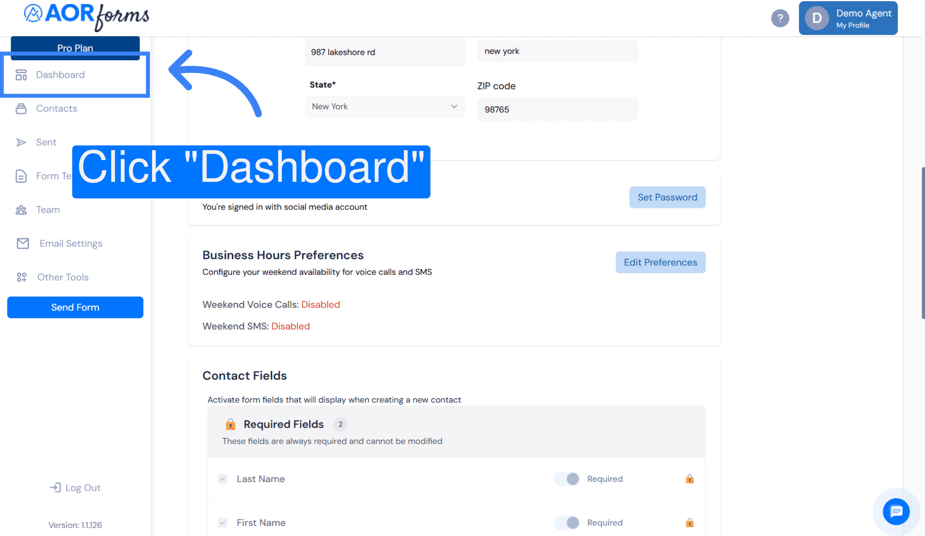Click the Send Form button
The image size is (925, 536).
click(x=75, y=307)
